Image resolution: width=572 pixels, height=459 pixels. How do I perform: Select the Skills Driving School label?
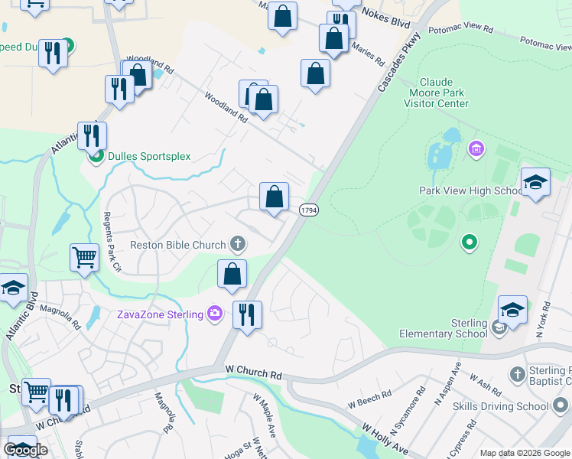pos(500,406)
